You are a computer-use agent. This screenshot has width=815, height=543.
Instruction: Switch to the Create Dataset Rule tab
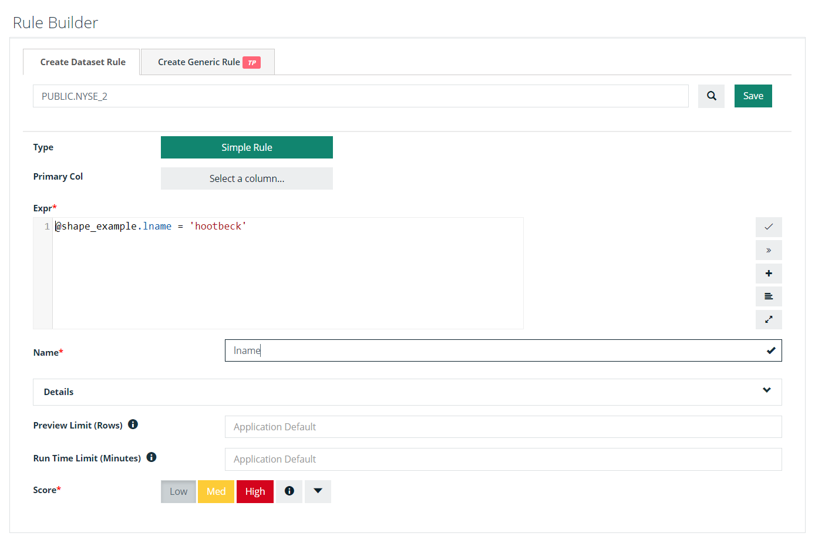pos(82,62)
